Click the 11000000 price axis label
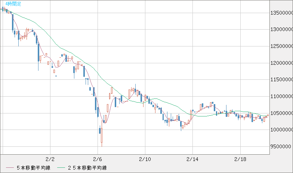The width and height of the screenshot is (293, 173). [282, 96]
